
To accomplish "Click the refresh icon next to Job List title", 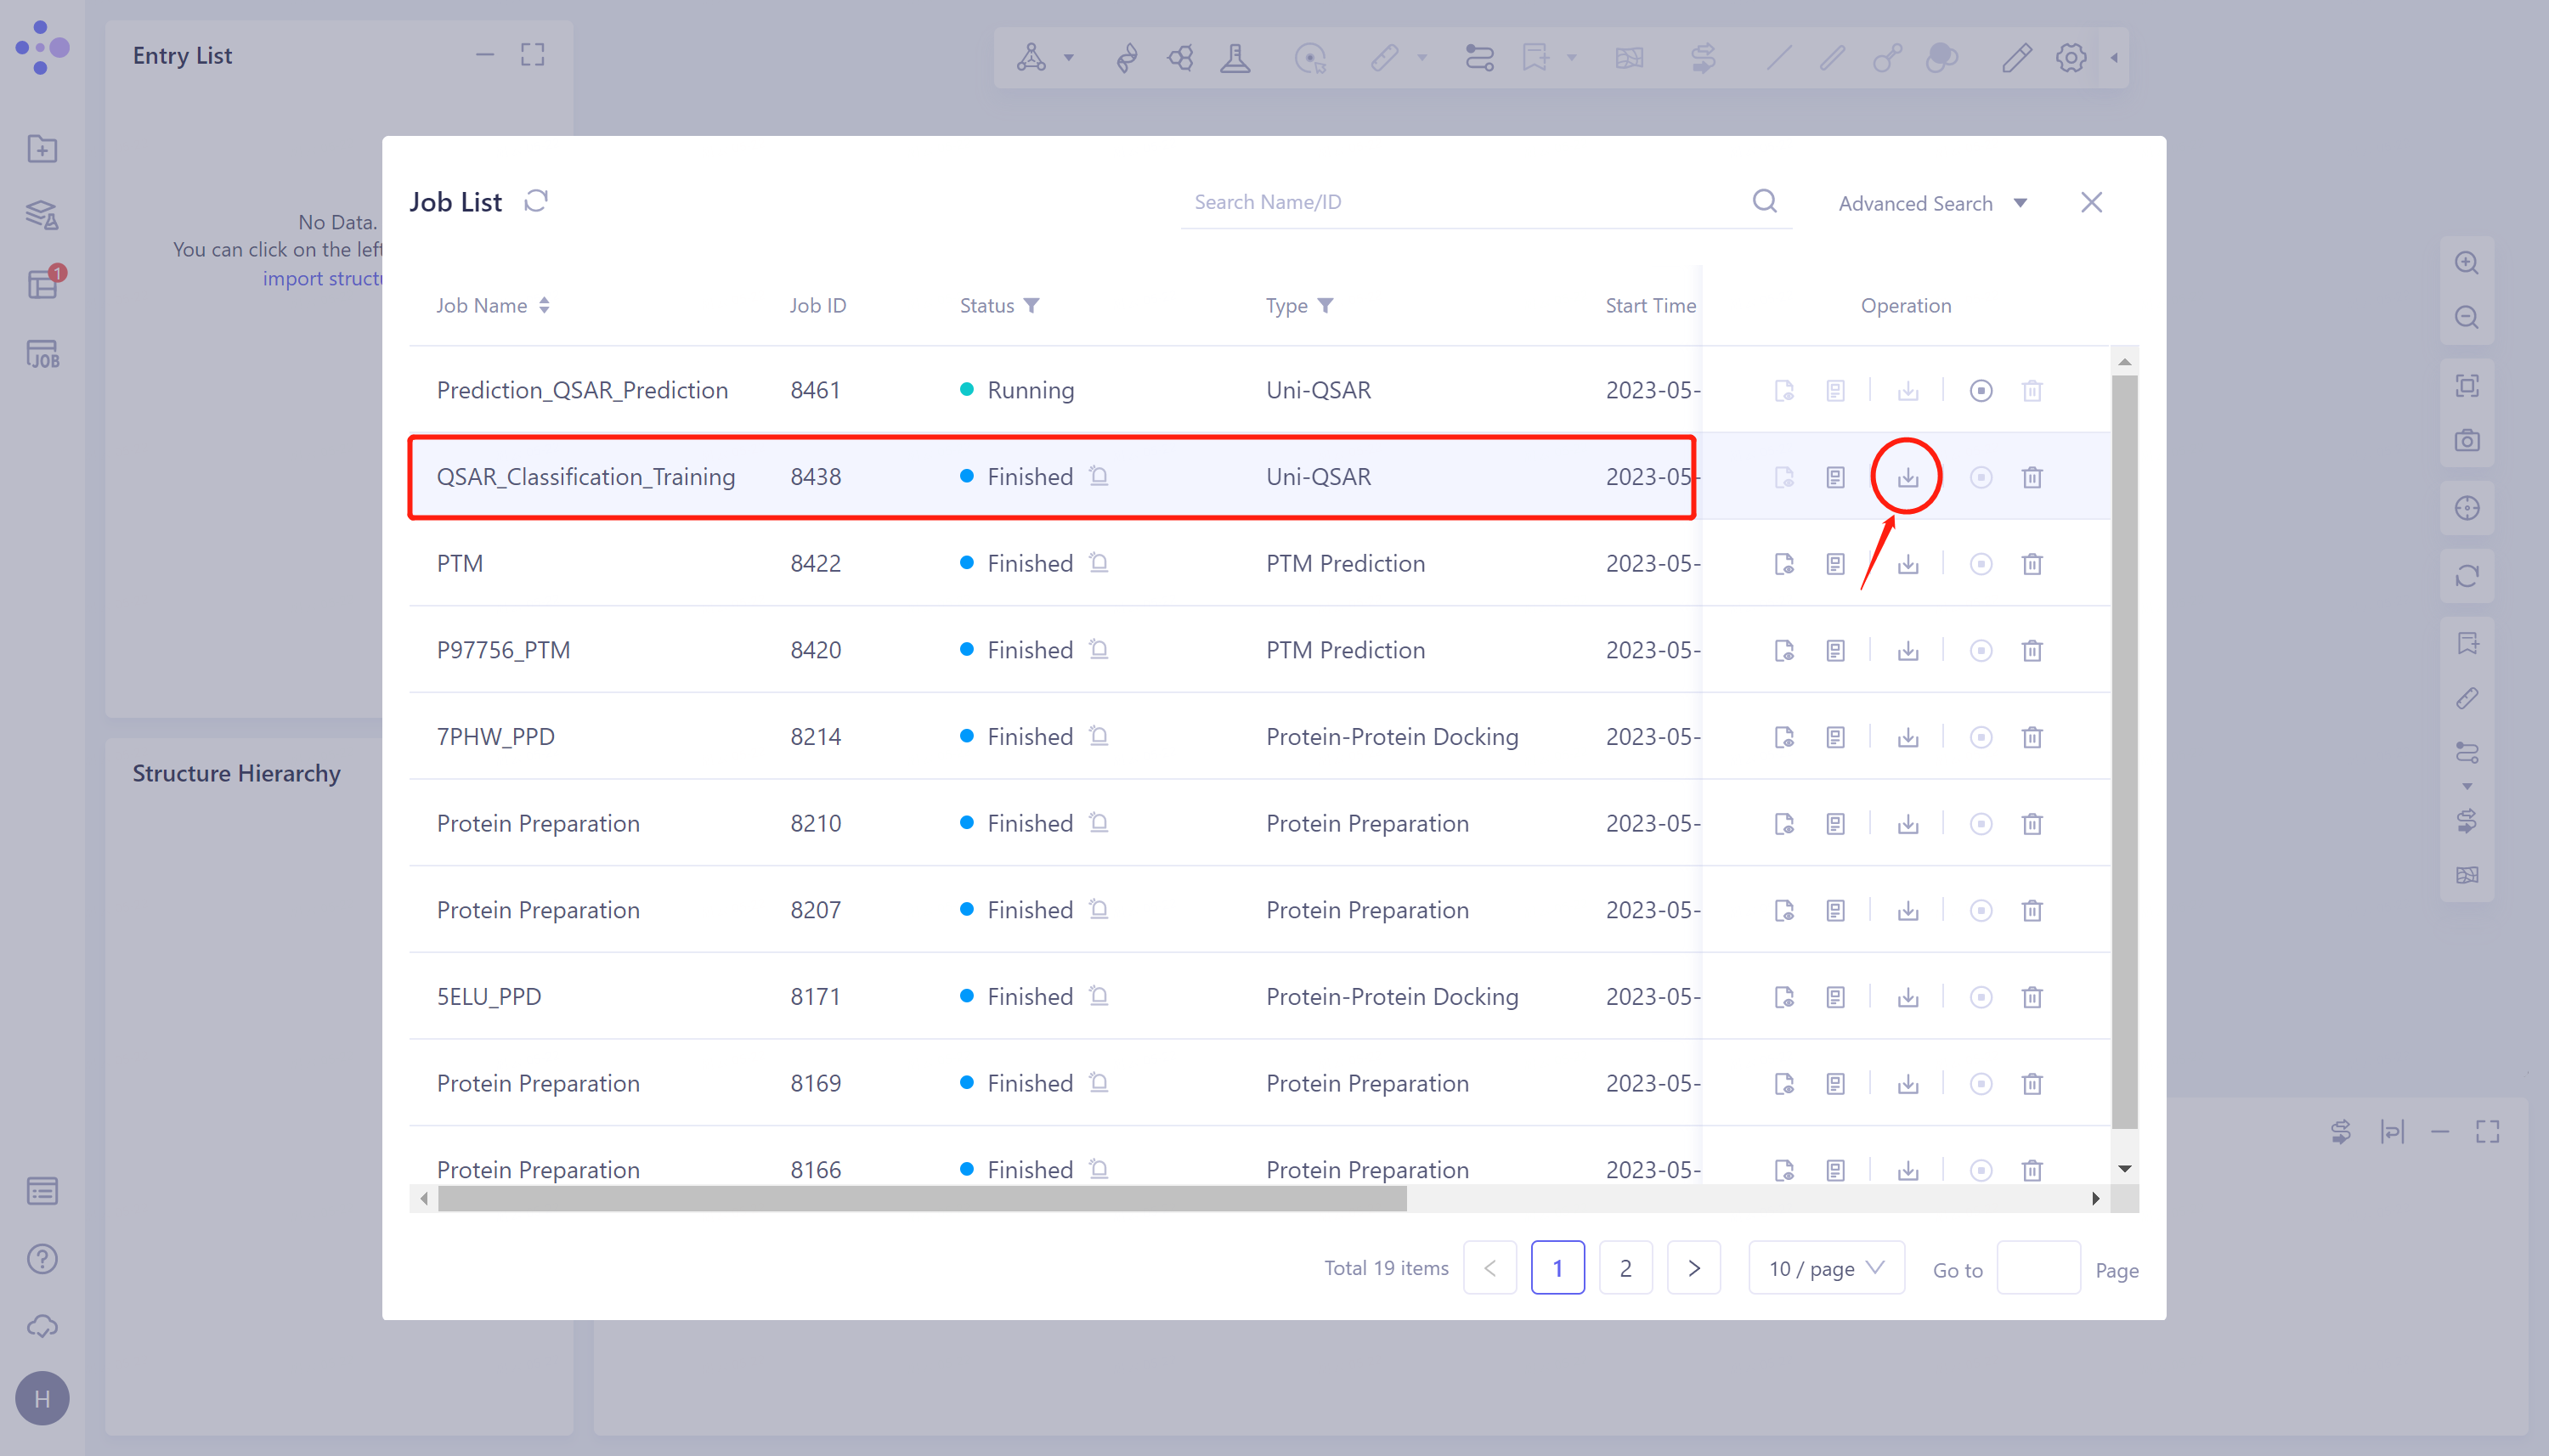I will click(x=540, y=201).
